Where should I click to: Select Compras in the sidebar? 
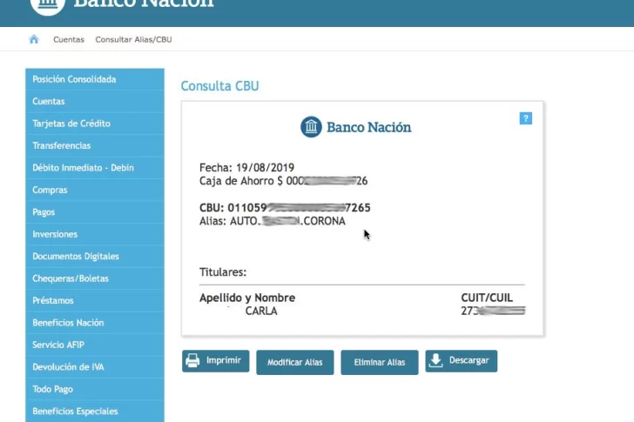pos(95,191)
